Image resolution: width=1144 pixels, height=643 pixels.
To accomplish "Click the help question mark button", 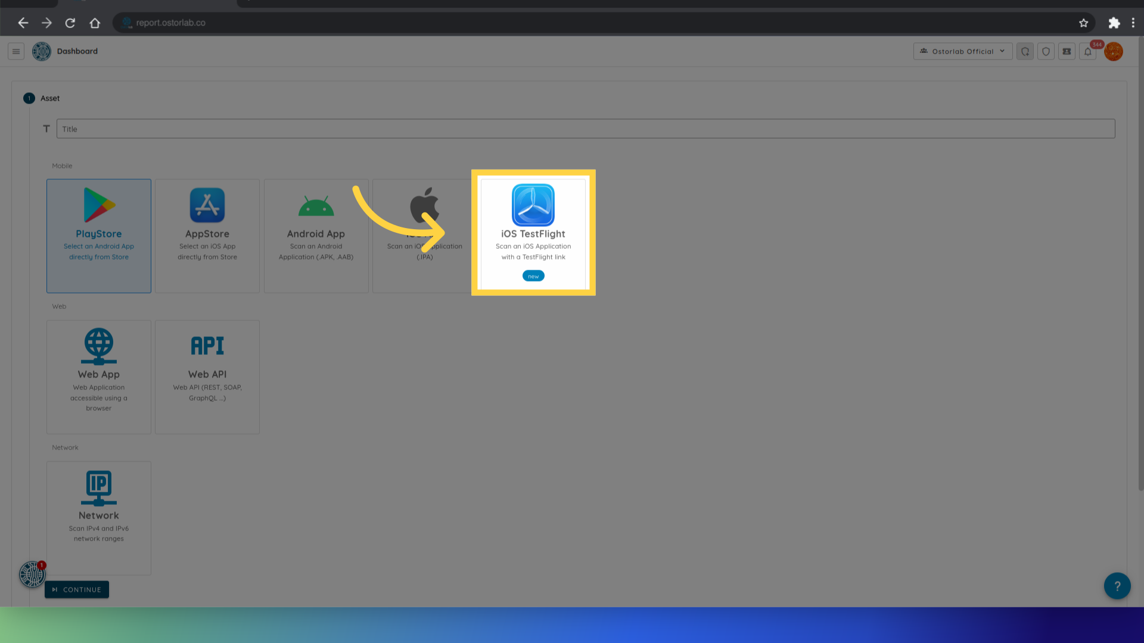I will coord(1117,586).
